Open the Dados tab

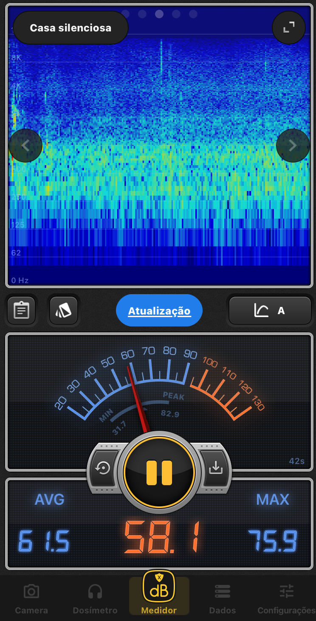(x=223, y=599)
